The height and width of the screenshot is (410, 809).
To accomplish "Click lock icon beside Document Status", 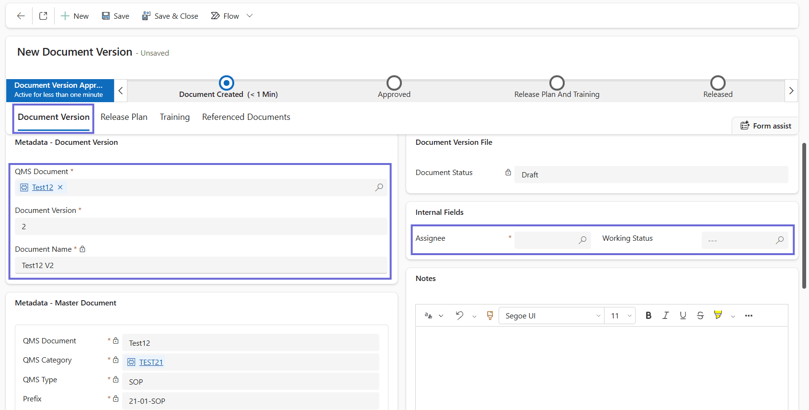I will click(x=508, y=172).
